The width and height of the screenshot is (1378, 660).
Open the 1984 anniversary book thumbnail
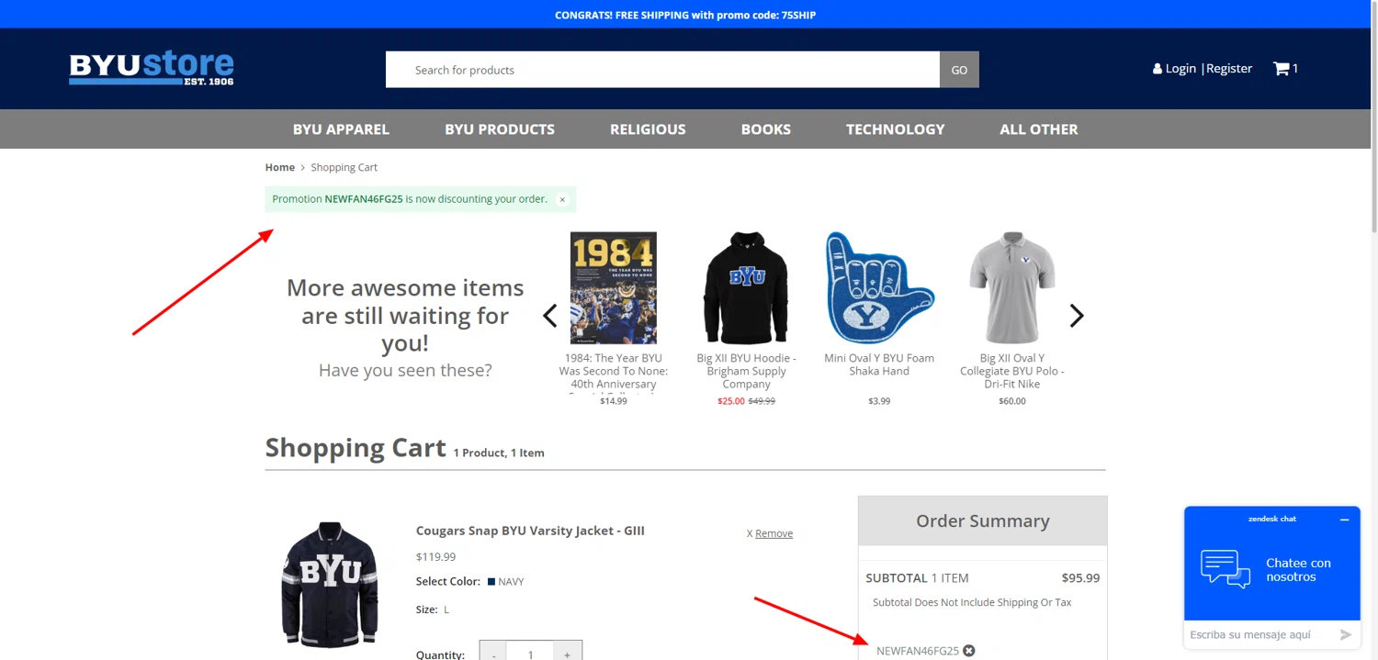[x=613, y=288]
